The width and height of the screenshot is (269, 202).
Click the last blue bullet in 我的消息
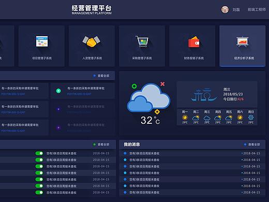coord(125,192)
